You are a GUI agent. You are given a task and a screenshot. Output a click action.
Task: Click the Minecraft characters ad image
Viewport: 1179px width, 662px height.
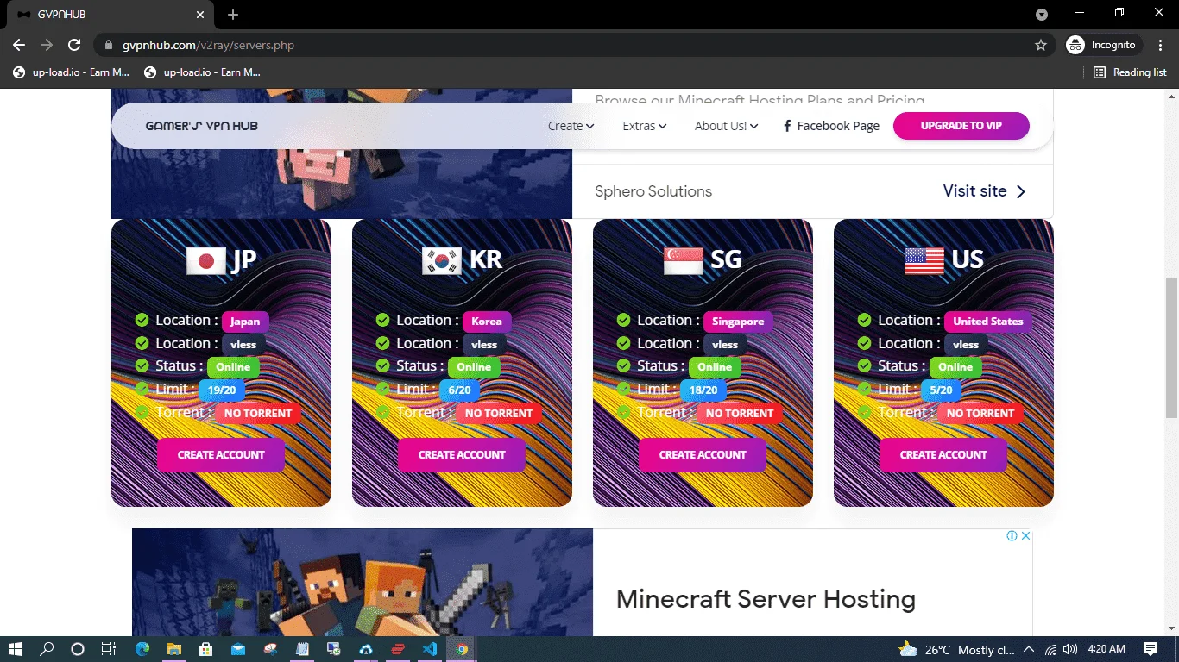[x=363, y=583]
